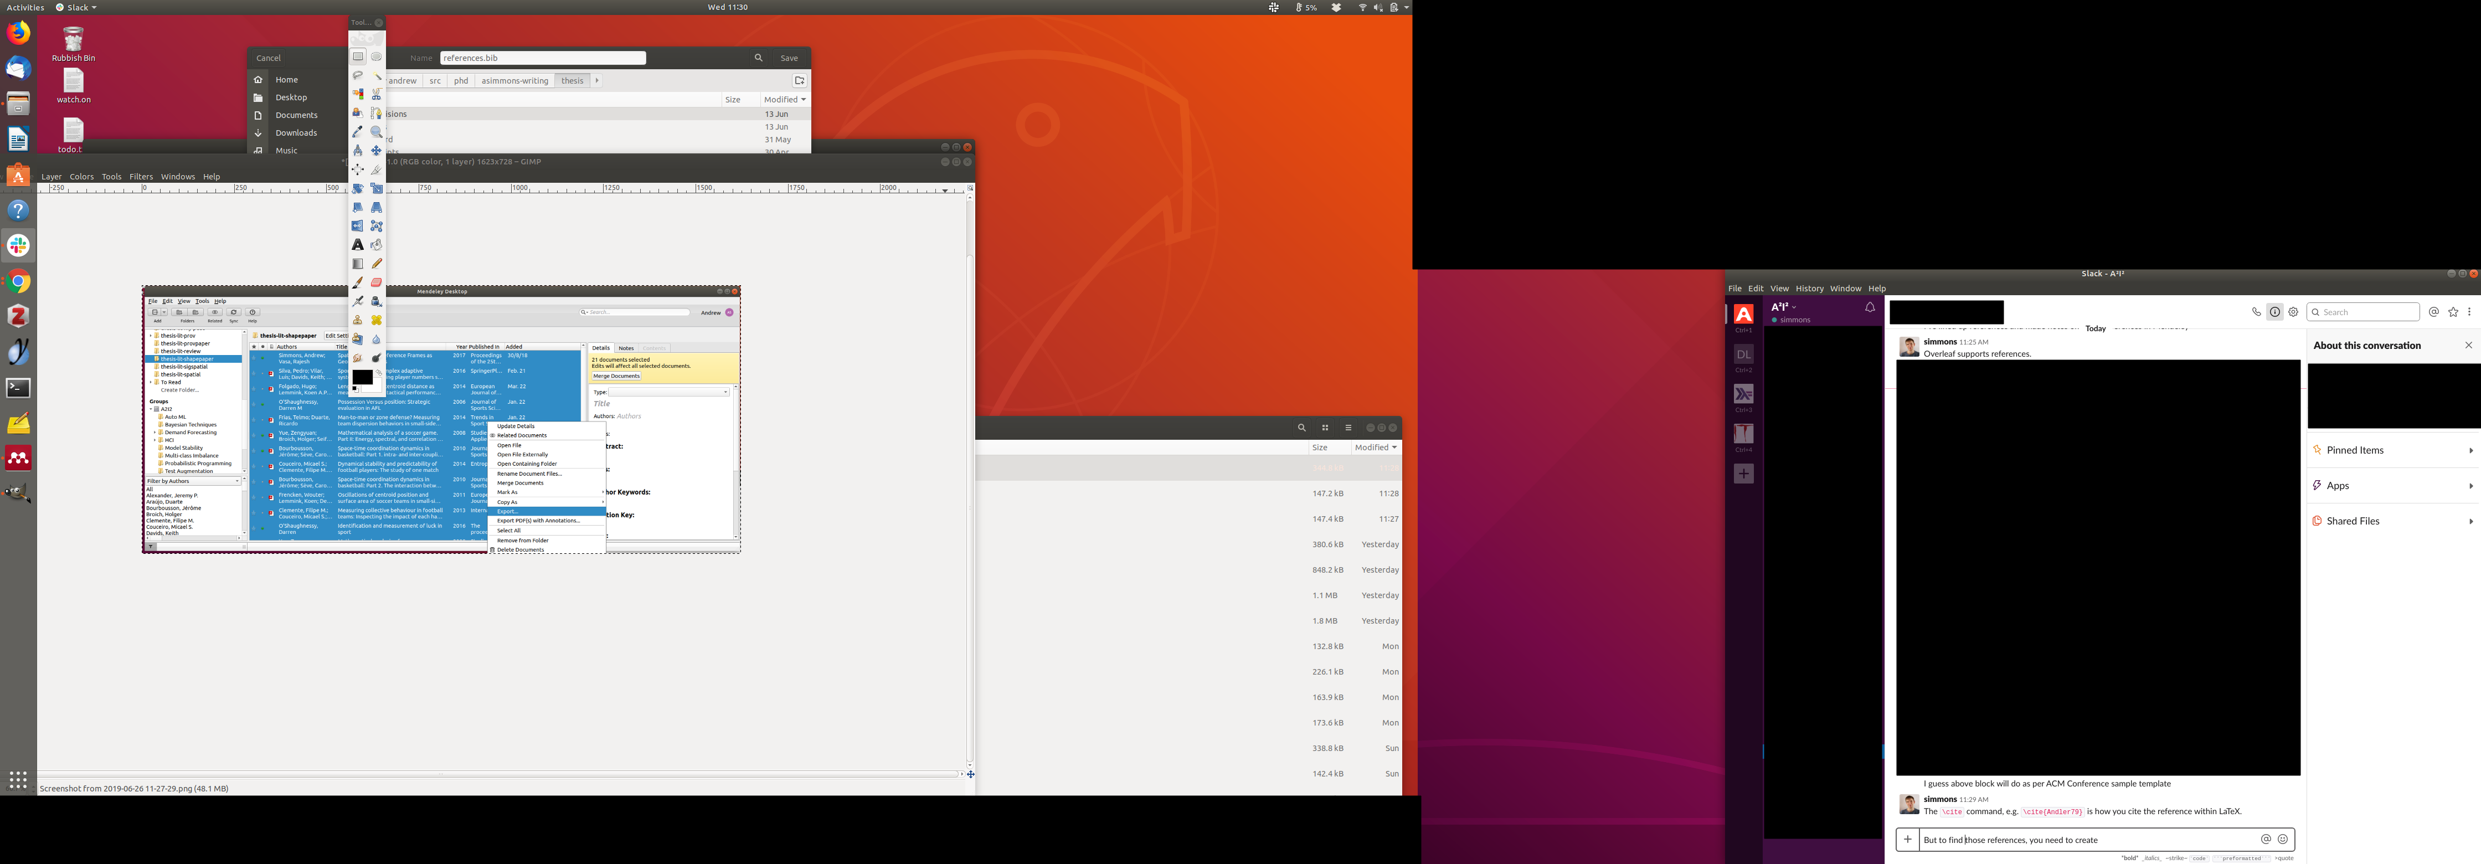Click the black foreground color swatch
Image resolution: width=2481 pixels, height=864 pixels.
361,377
